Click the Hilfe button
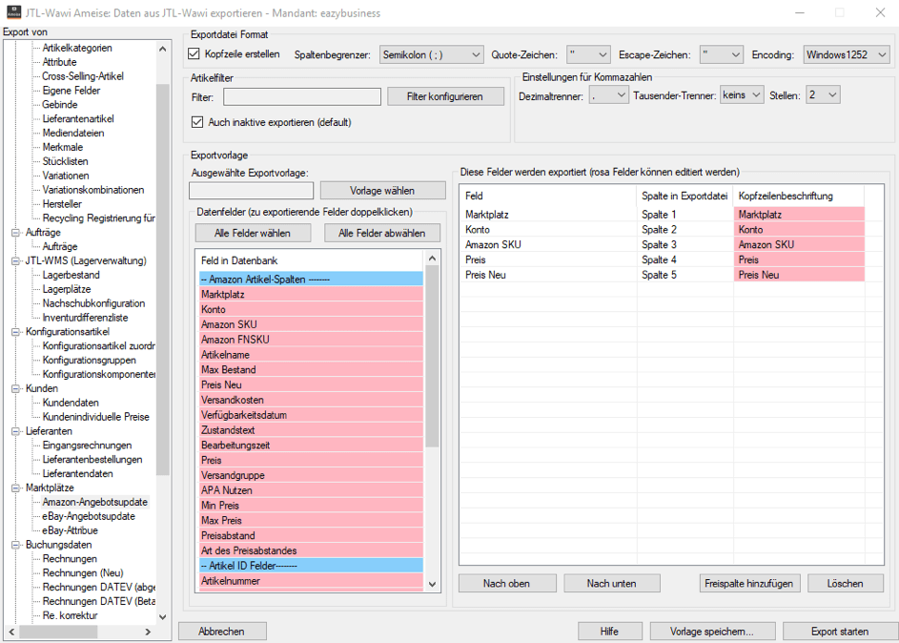899x643 pixels. pyautogui.click(x=609, y=631)
